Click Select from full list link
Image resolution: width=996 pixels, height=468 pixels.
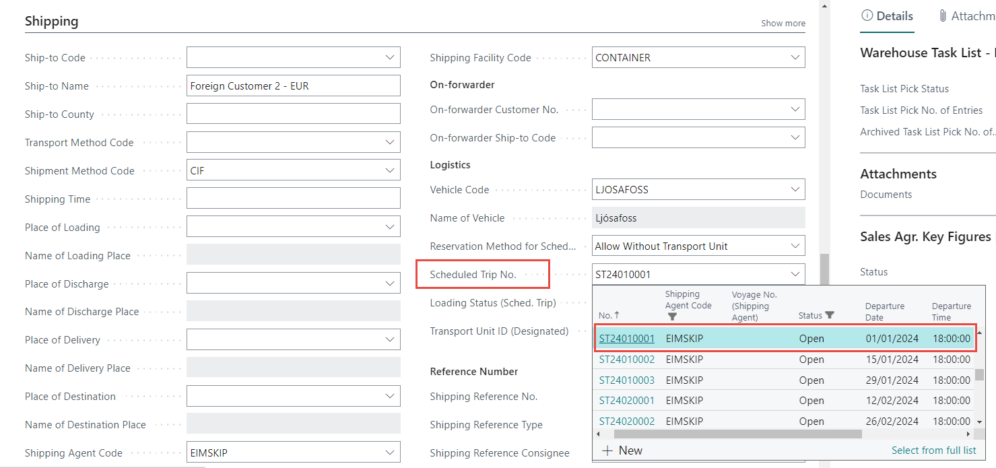coord(933,450)
